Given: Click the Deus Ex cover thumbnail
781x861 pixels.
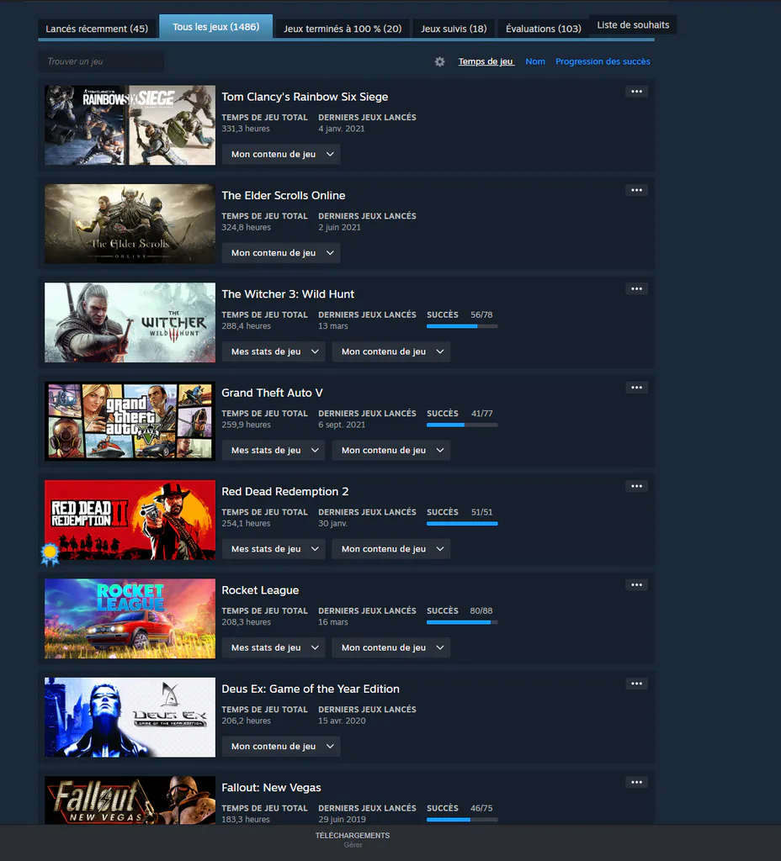Looking at the screenshot, I should point(130,717).
